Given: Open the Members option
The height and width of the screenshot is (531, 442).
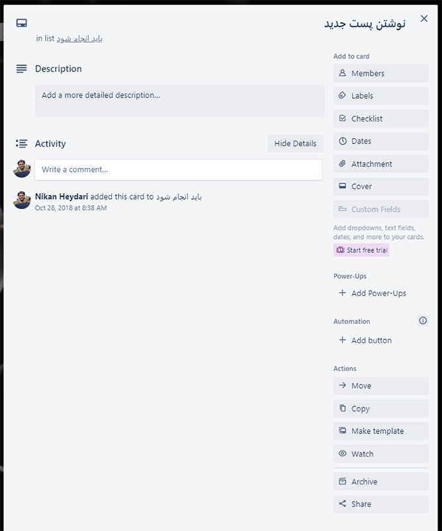Looking at the screenshot, I should (381, 73).
